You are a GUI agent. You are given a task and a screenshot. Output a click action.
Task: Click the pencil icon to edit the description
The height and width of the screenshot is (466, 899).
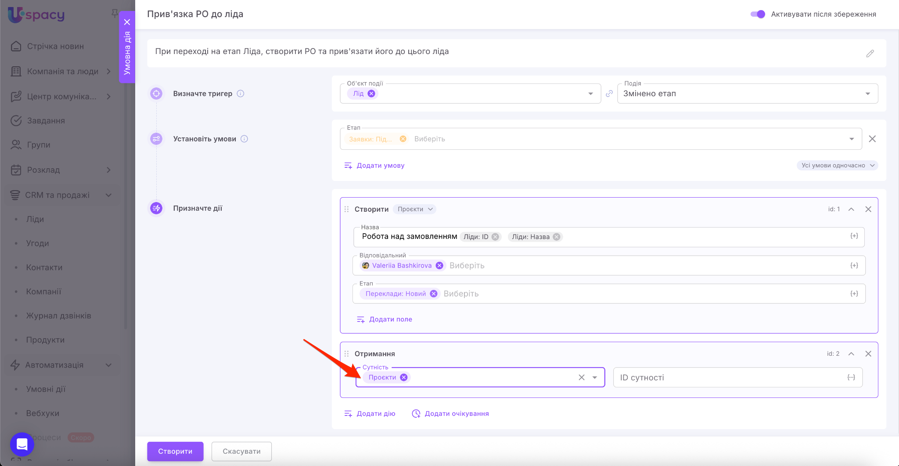[870, 54]
